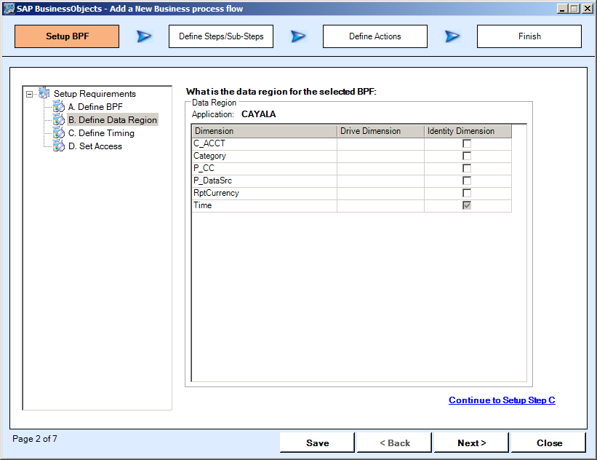Viewport: 597px width, 460px height.
Task: Click the blue arrow before Finish step
Action: pos(452,36)
